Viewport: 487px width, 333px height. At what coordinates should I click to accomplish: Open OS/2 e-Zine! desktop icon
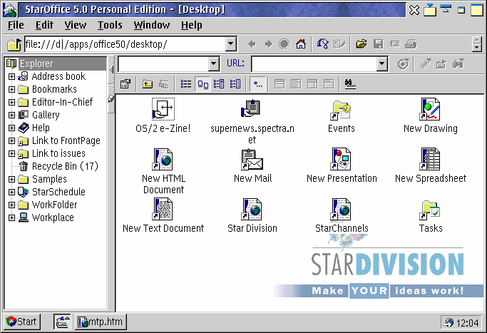click(163, 109)
